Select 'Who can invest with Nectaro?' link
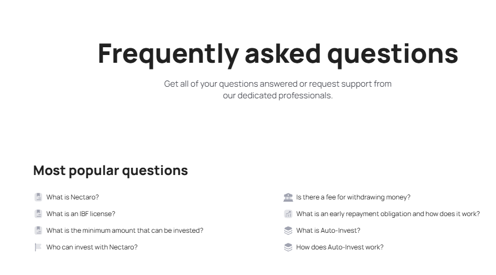This screenshot has height=275, width=496. coord(92,247)
